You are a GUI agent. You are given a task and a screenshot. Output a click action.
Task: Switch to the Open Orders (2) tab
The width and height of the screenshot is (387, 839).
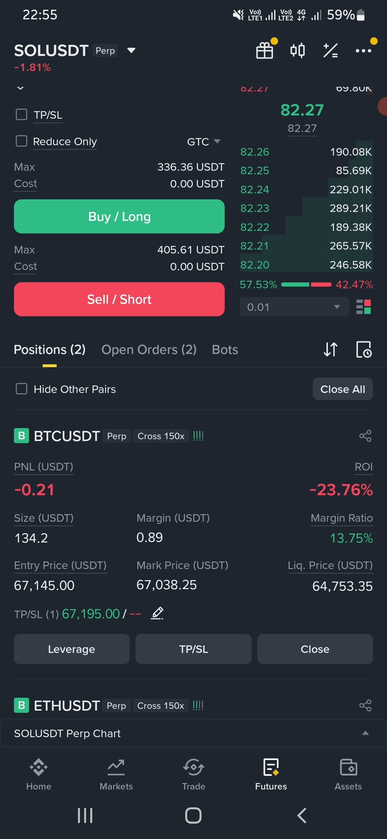click(149, 350)
